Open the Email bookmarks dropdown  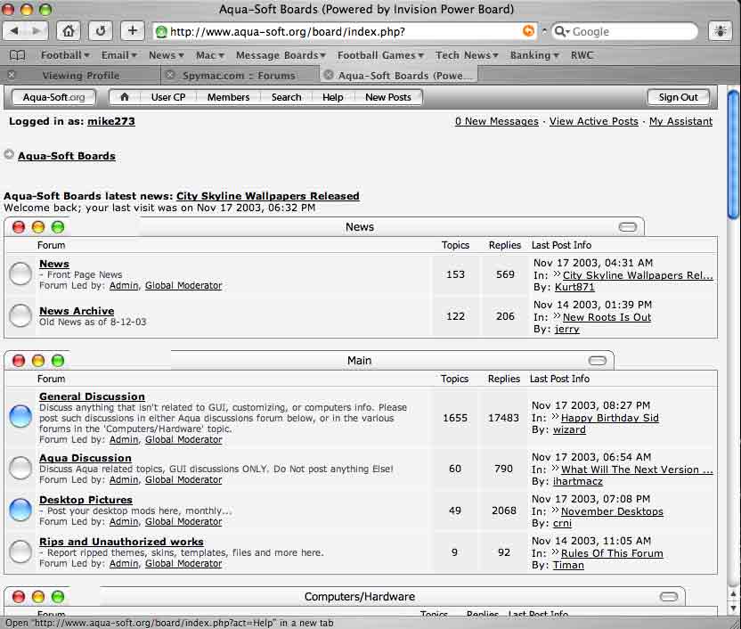pos(119,55)
